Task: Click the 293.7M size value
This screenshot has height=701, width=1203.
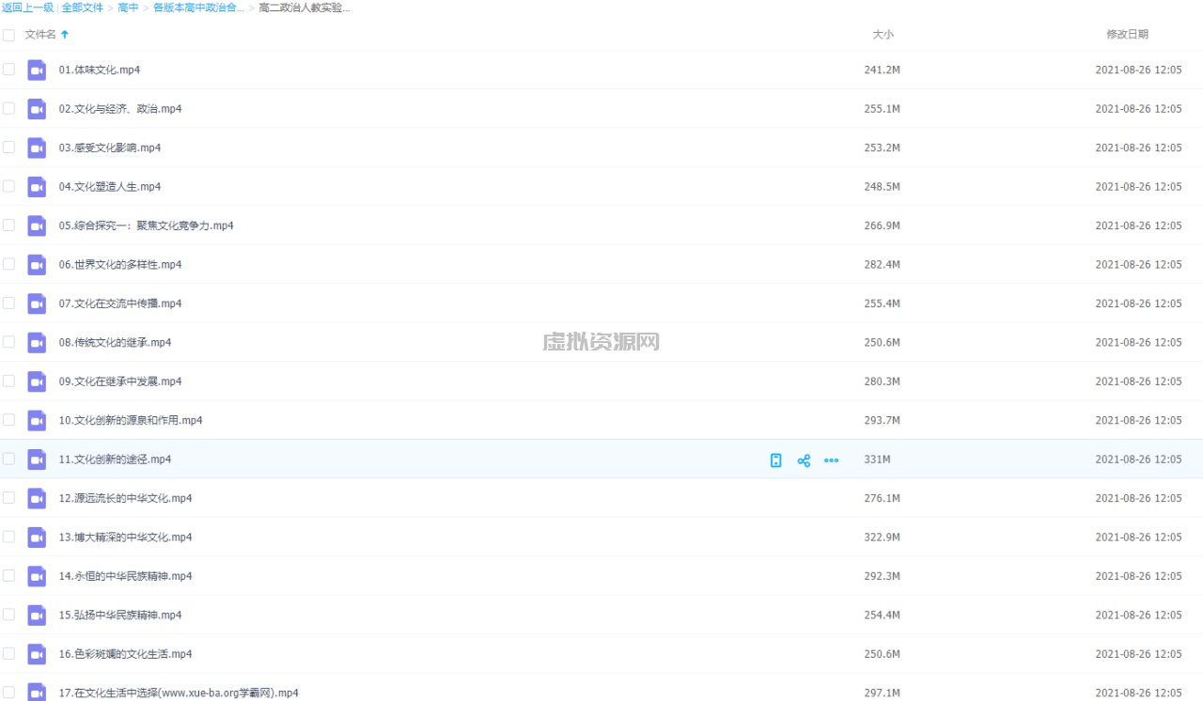Action: [x=883, y=420]
